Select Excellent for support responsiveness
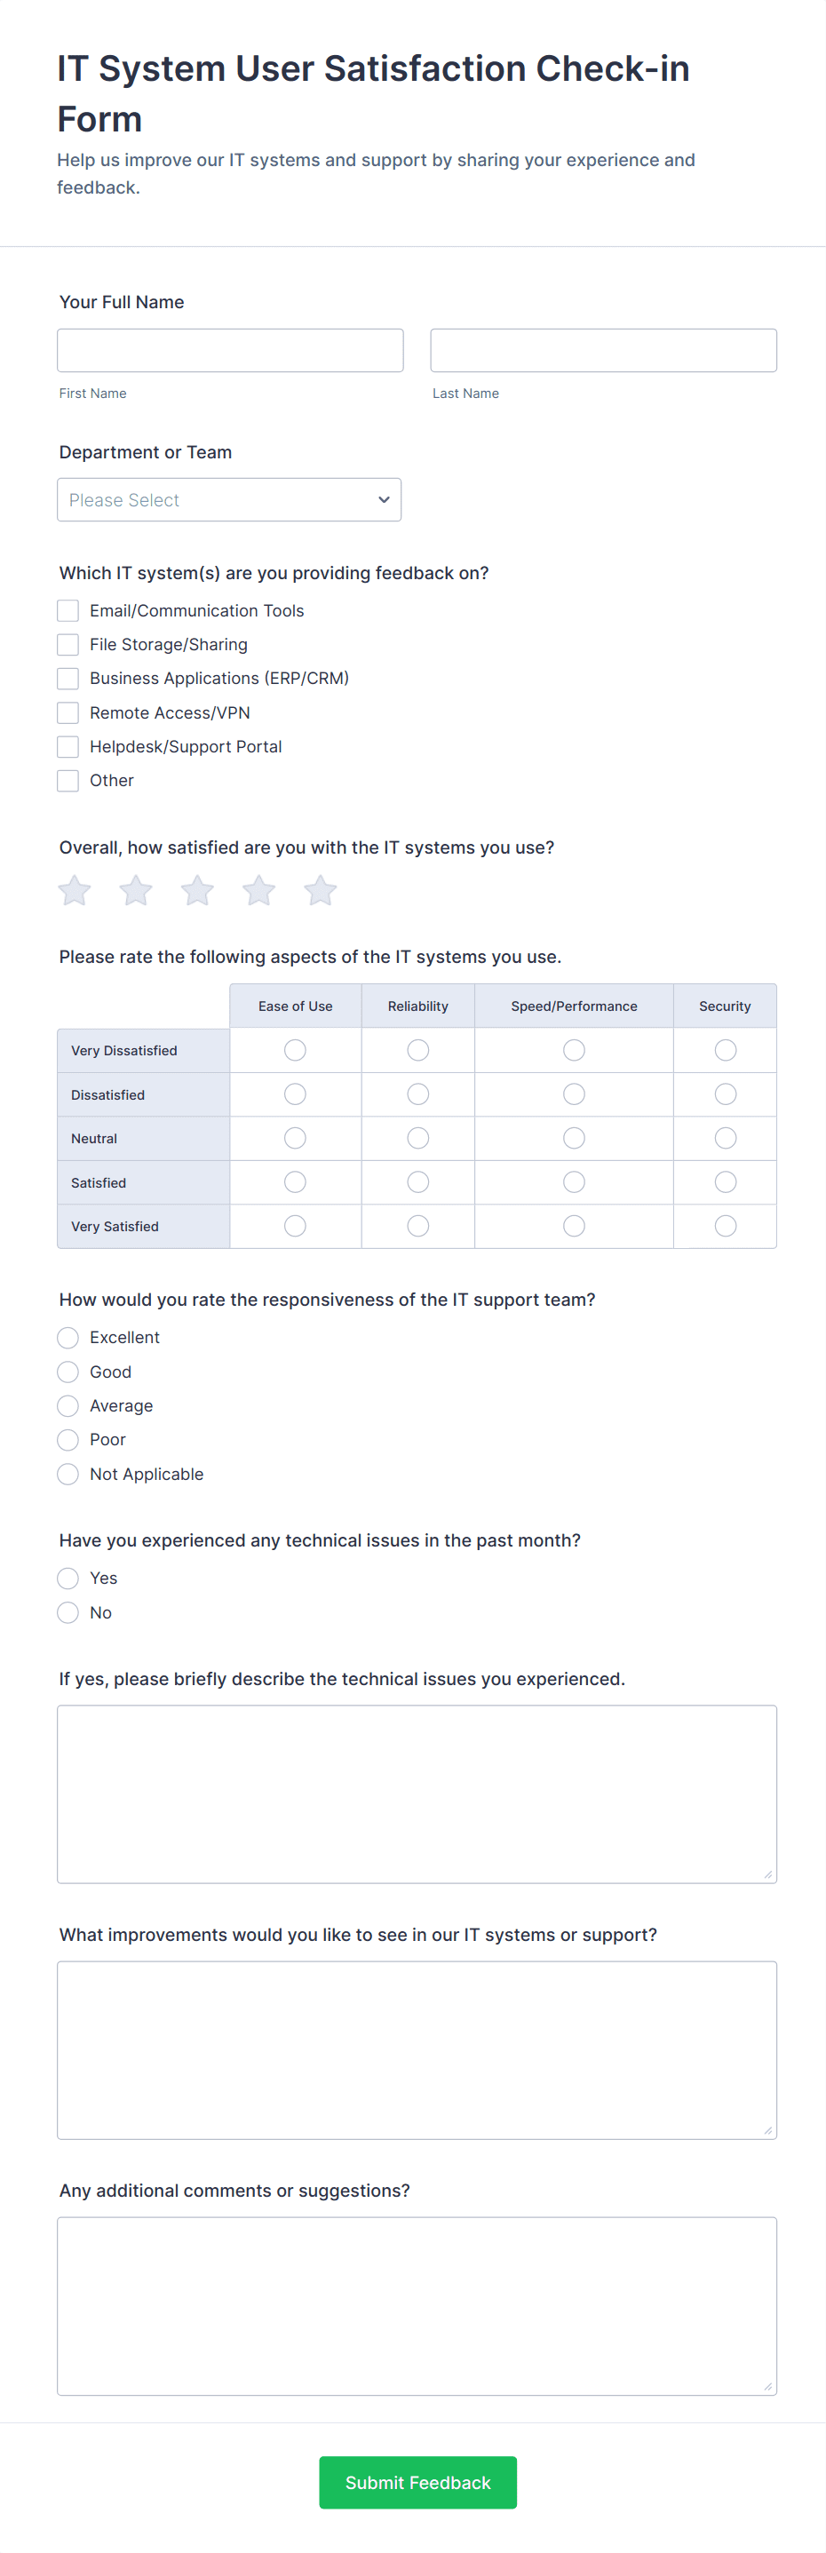 tap(68, 1338)
